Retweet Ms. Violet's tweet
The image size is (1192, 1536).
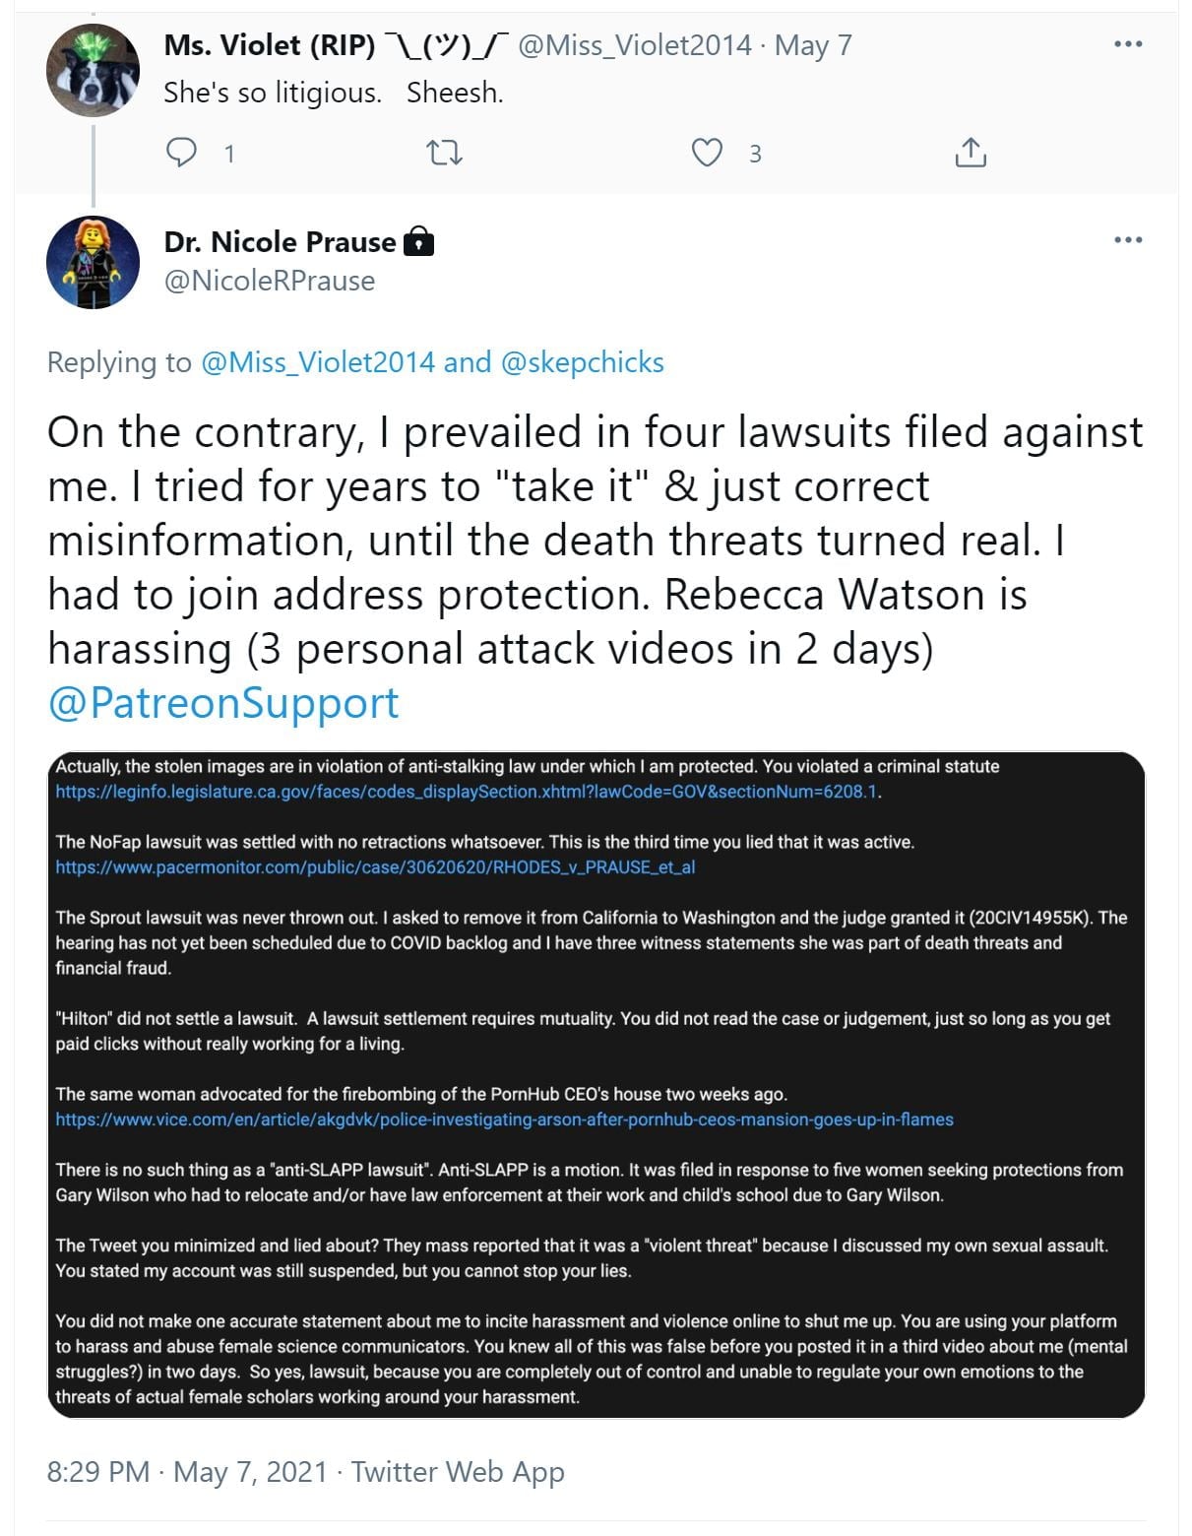[x=444, y=153]
